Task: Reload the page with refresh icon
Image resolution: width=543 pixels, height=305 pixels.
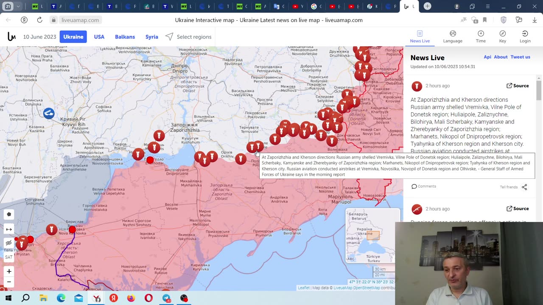Action: pyautogui.click(x=39, y=20)
